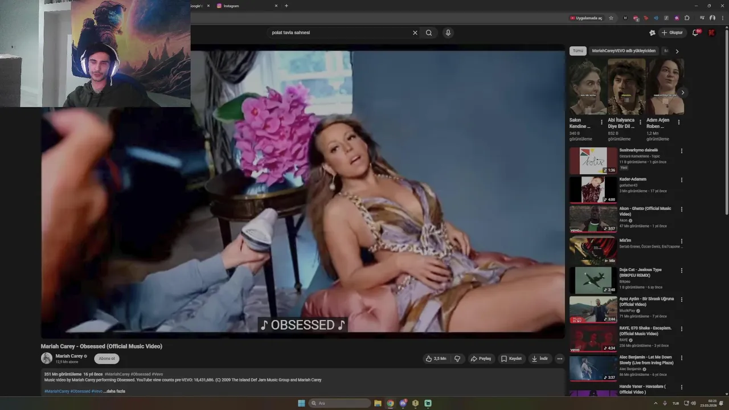Click the blue sound-wave extension icon
This screenshot has width=729, height=410.
point(656,18)
